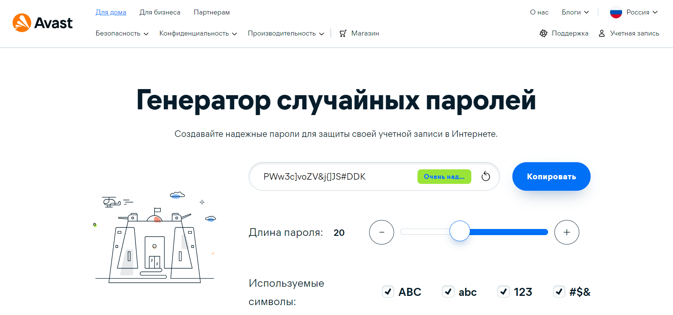Click the password length value 20
The image size is (673, 315).
339,233
